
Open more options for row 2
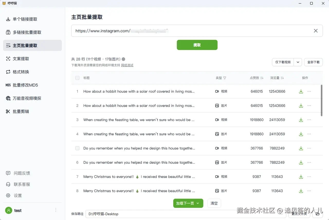tap(309, 106)
